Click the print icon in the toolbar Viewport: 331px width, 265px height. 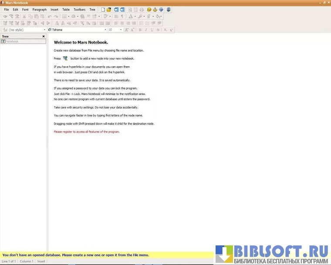pos(142,10)
